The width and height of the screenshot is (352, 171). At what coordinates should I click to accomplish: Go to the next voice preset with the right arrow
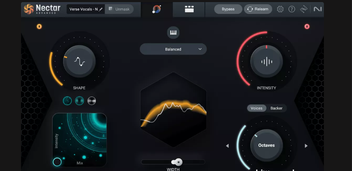pyautogui.click(x=306, y=146)
